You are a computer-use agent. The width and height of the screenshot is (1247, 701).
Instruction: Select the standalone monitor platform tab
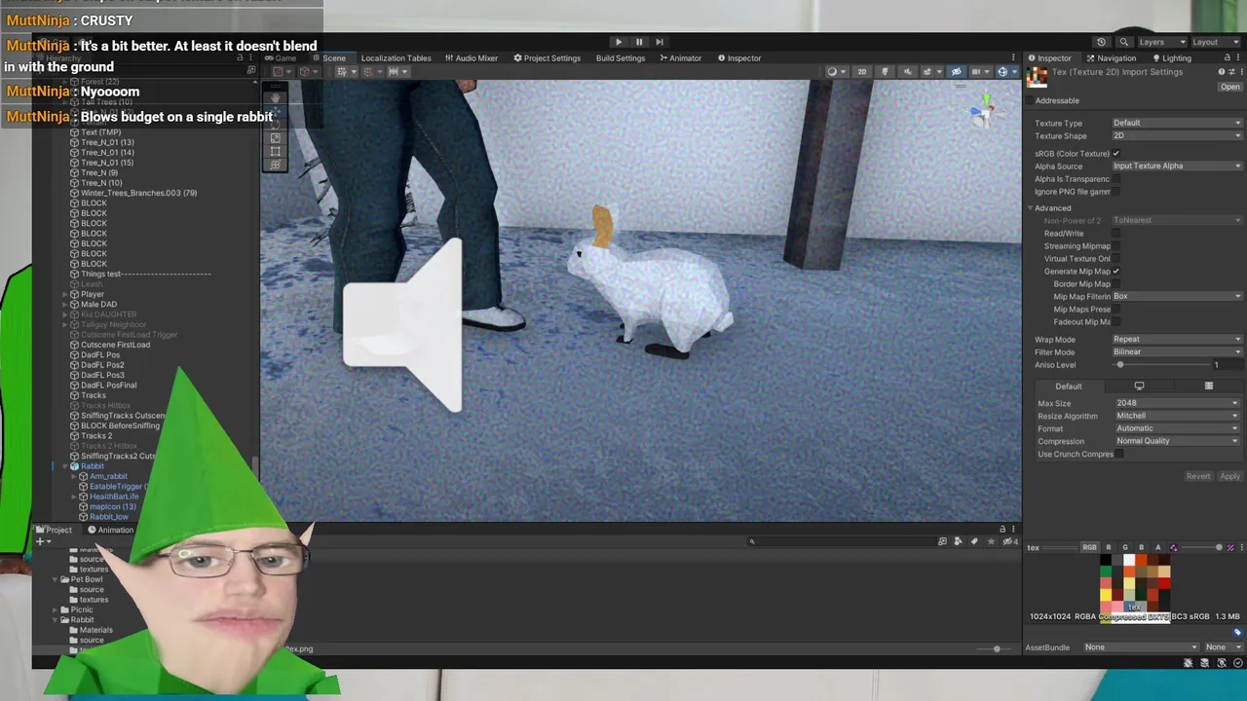tap(1139, 387)
